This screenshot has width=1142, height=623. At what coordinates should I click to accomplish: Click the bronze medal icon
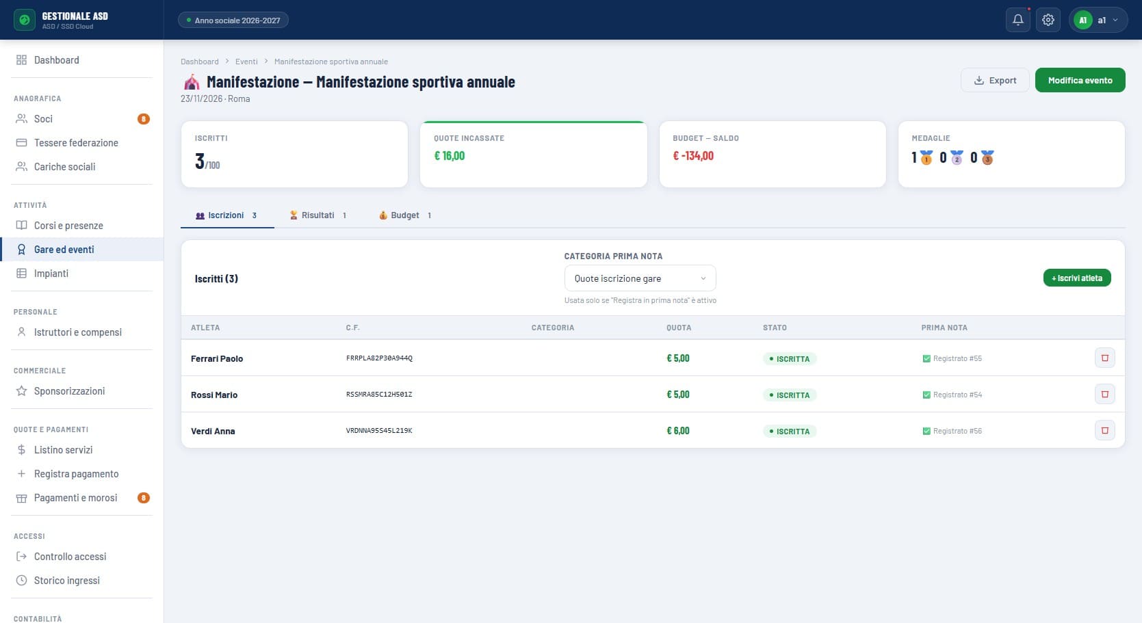tap(987, 158)
